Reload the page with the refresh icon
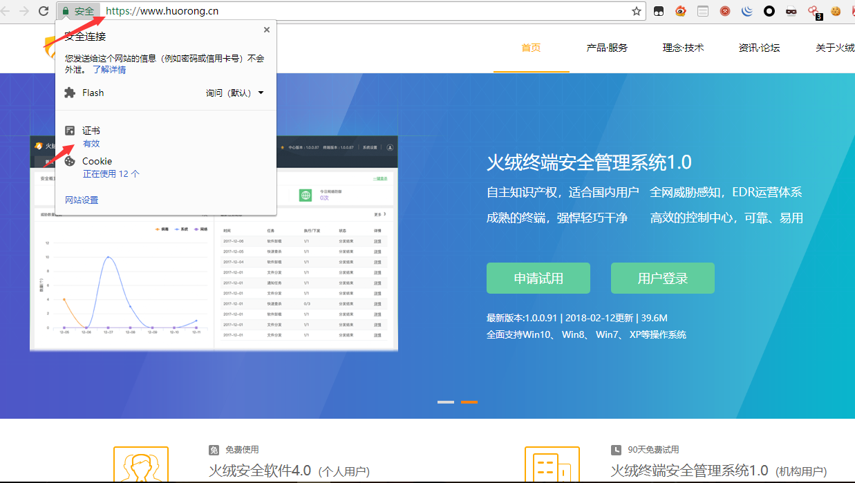Viewport: 855px width, 483px height. click(x=44, y=11)
